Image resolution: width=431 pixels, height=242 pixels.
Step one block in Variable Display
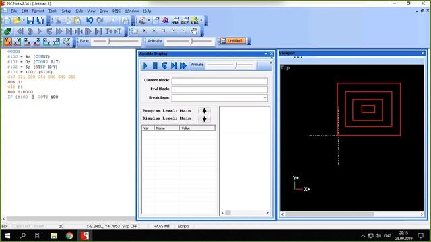click(174, 66)
